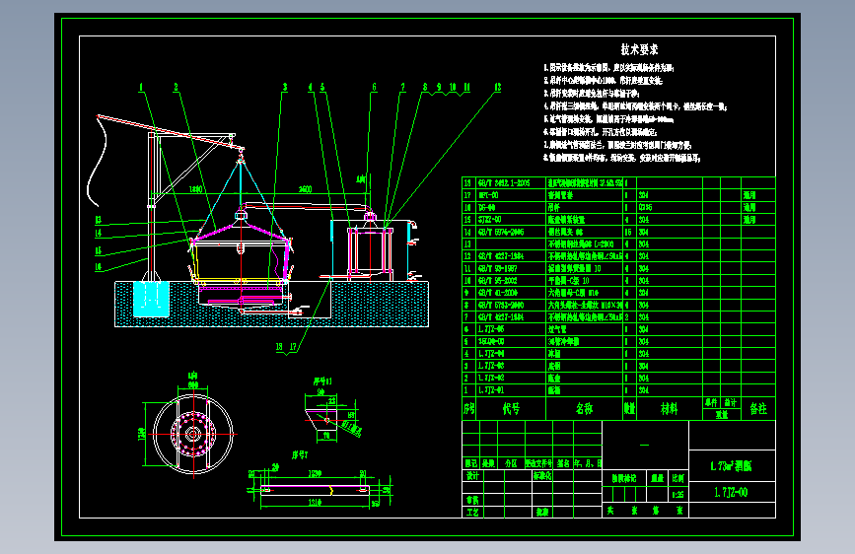Click callout number 17 below the foundation
Image resolution: width=855 pixels, height=554 pixels.
pos(293,347)
